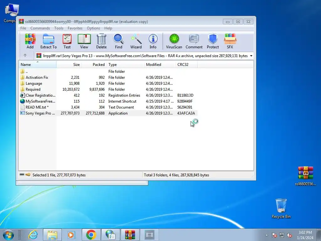Click the Text Document type cell
The height and width of the screenshot is (241, 321).
coord(121,107)
